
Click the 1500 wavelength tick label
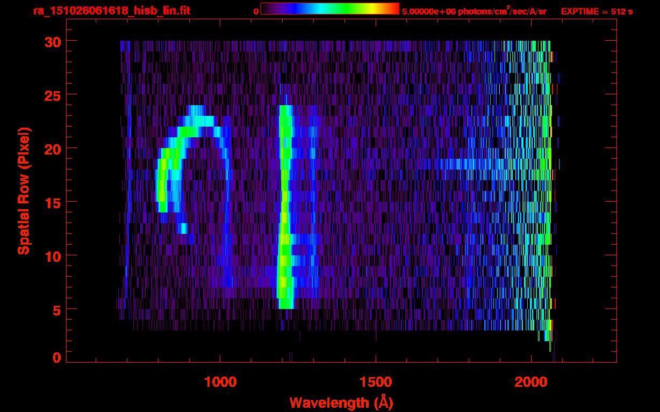tap(376, 382)
